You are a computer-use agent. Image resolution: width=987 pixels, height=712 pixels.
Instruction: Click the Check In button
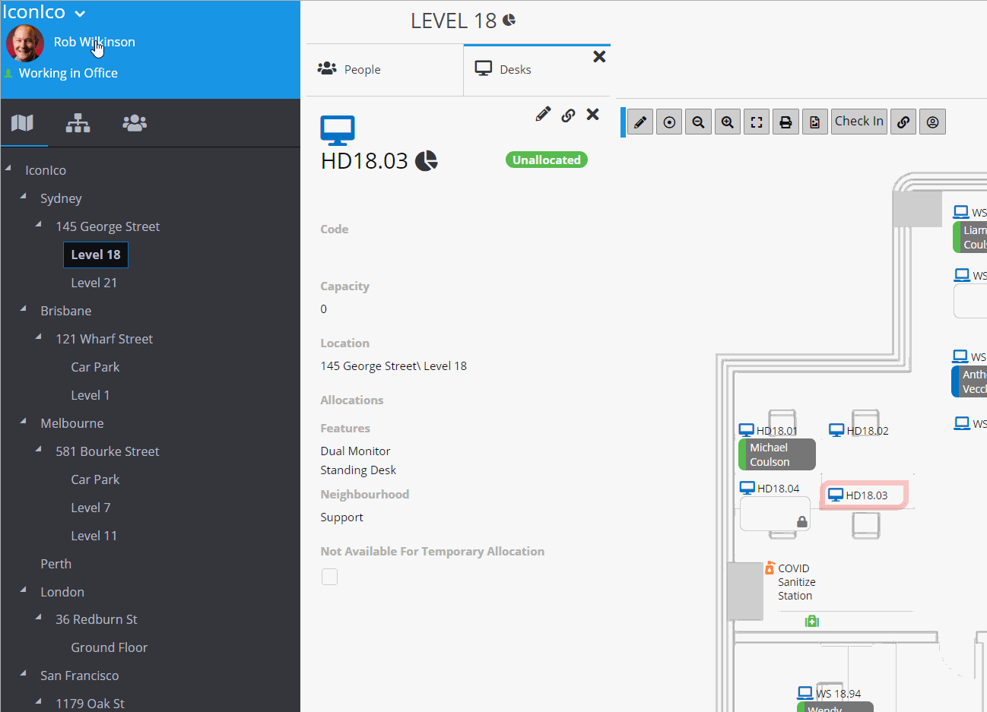[x=858, y=121]
